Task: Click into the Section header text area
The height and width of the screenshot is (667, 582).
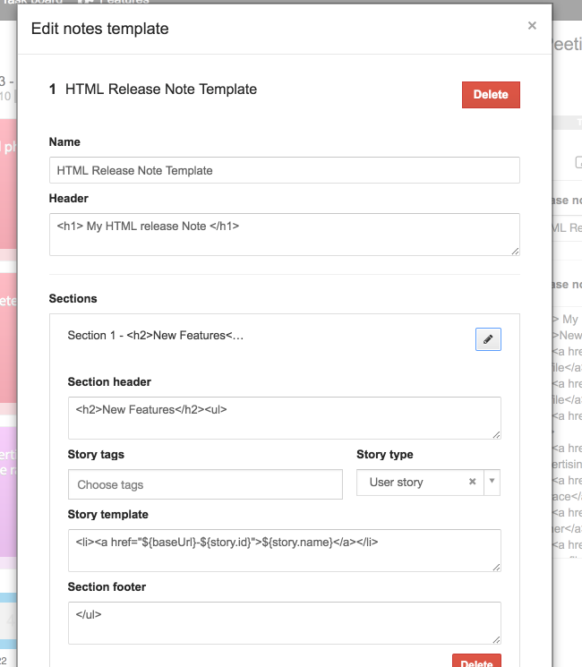Action: click(284, 417)
